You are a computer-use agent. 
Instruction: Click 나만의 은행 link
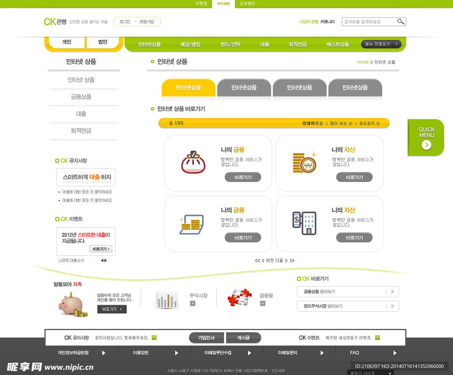click(308, 22)
